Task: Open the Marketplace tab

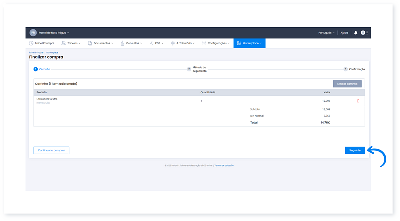Action: click(x=249, y=43)
